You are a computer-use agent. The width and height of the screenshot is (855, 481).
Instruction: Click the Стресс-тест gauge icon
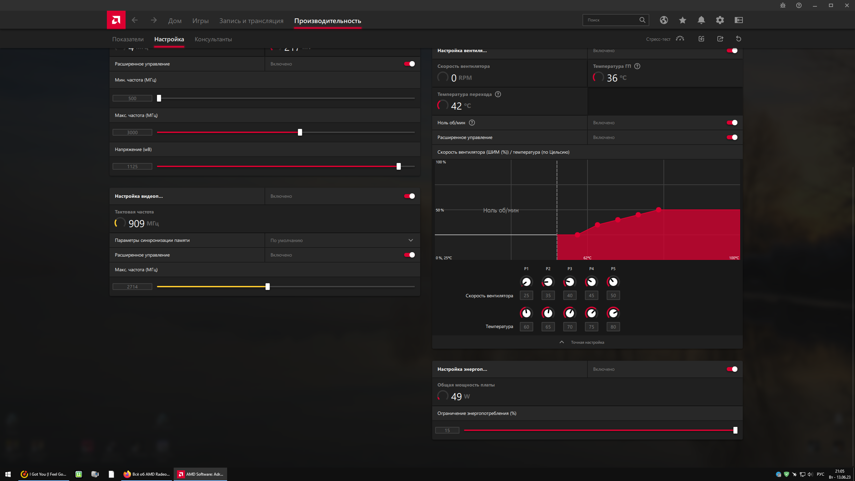(x=680, y=39)
